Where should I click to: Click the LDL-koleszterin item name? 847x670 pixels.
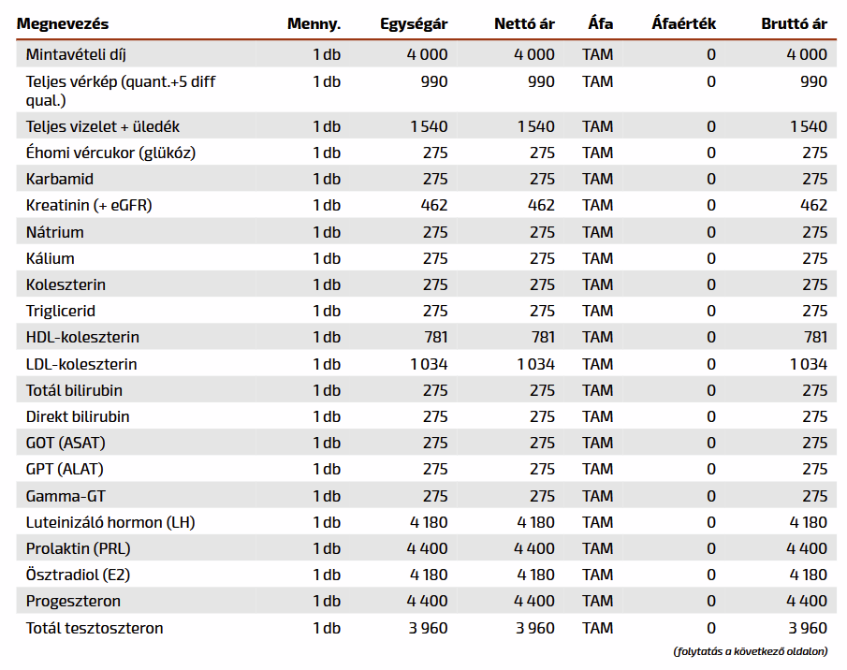(81, 364)
